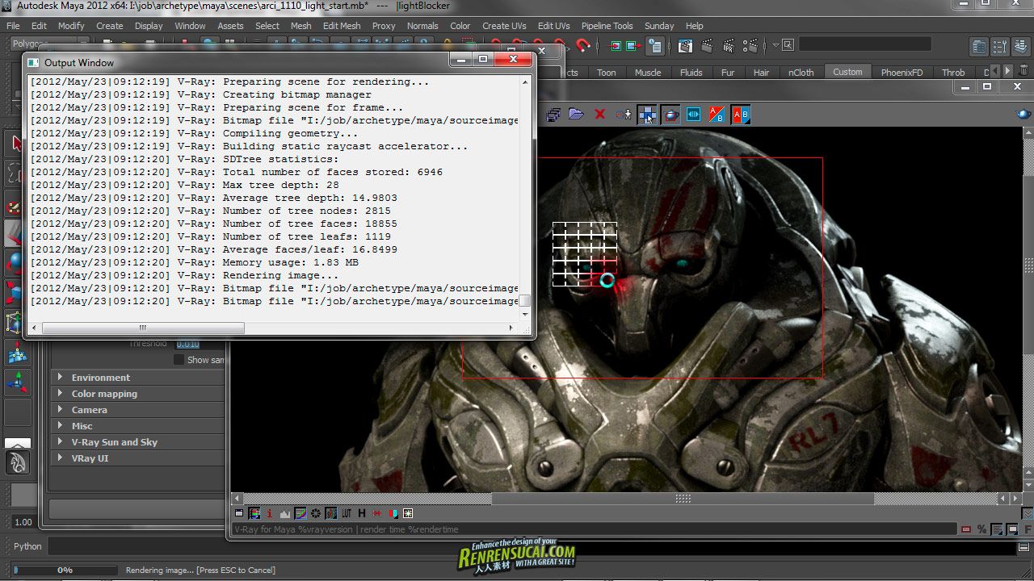Click the blue compare arrows icon
This screenshot has width=1034, height=581.
[694, 115]
